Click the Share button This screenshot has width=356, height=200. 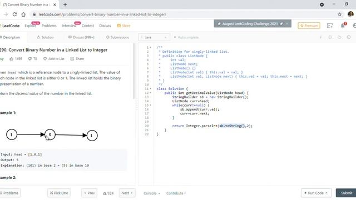tap(77, 59)
